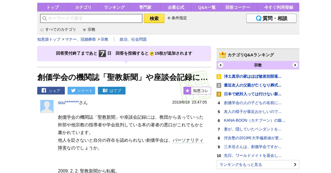Click the Facebook icon on シェア button
Screen dimensions: 331x173
[44, 90]
